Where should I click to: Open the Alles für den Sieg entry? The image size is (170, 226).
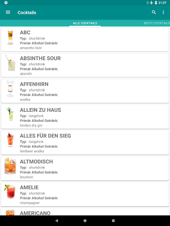pos(85,143)
